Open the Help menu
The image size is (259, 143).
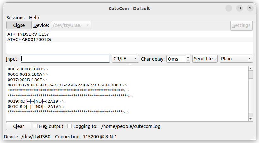coord(34,18)
